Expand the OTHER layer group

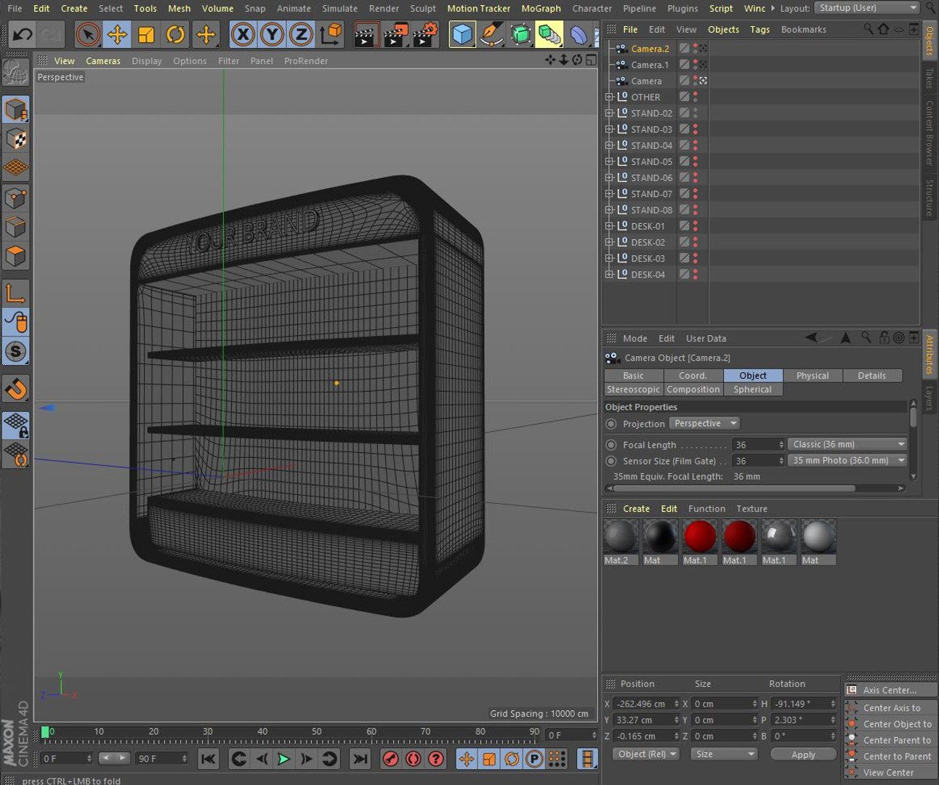click(609, 97)
